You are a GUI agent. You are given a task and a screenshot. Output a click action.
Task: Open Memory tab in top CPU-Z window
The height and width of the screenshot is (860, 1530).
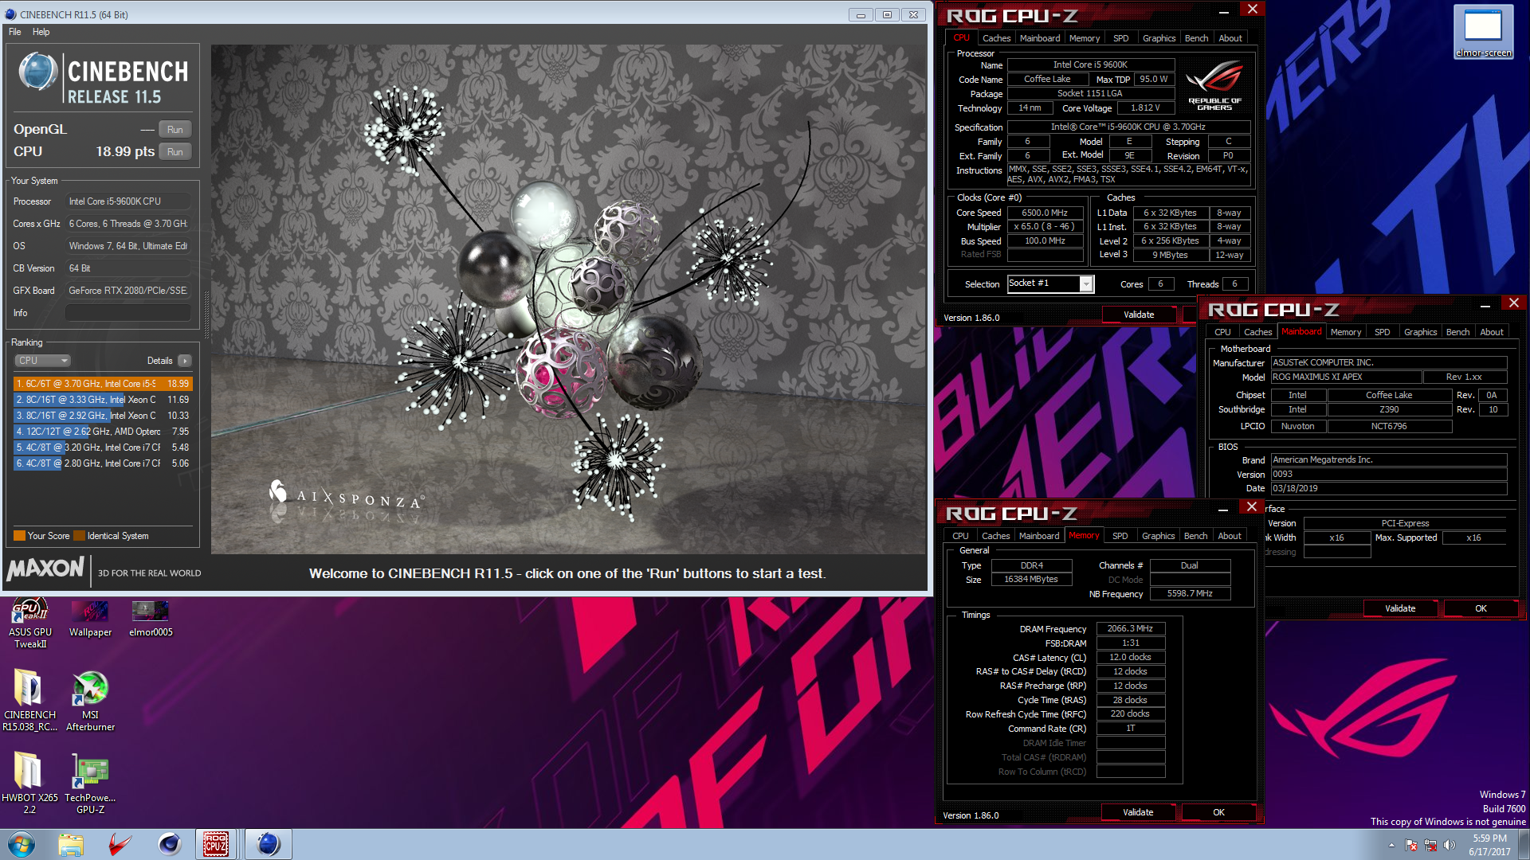(x=1085, y=38)
